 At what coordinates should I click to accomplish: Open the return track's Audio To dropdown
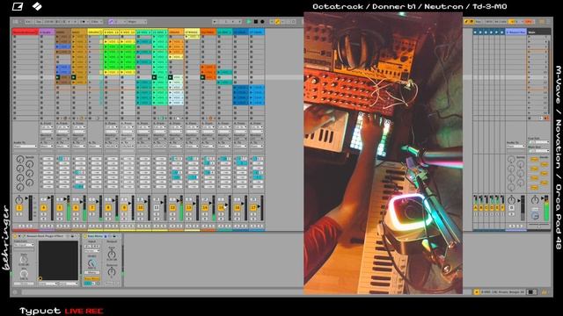point(515,147)
